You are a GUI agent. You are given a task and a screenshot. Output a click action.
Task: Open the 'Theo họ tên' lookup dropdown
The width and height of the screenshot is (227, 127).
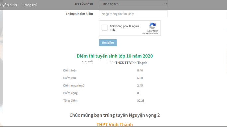(x=133, y=4)
